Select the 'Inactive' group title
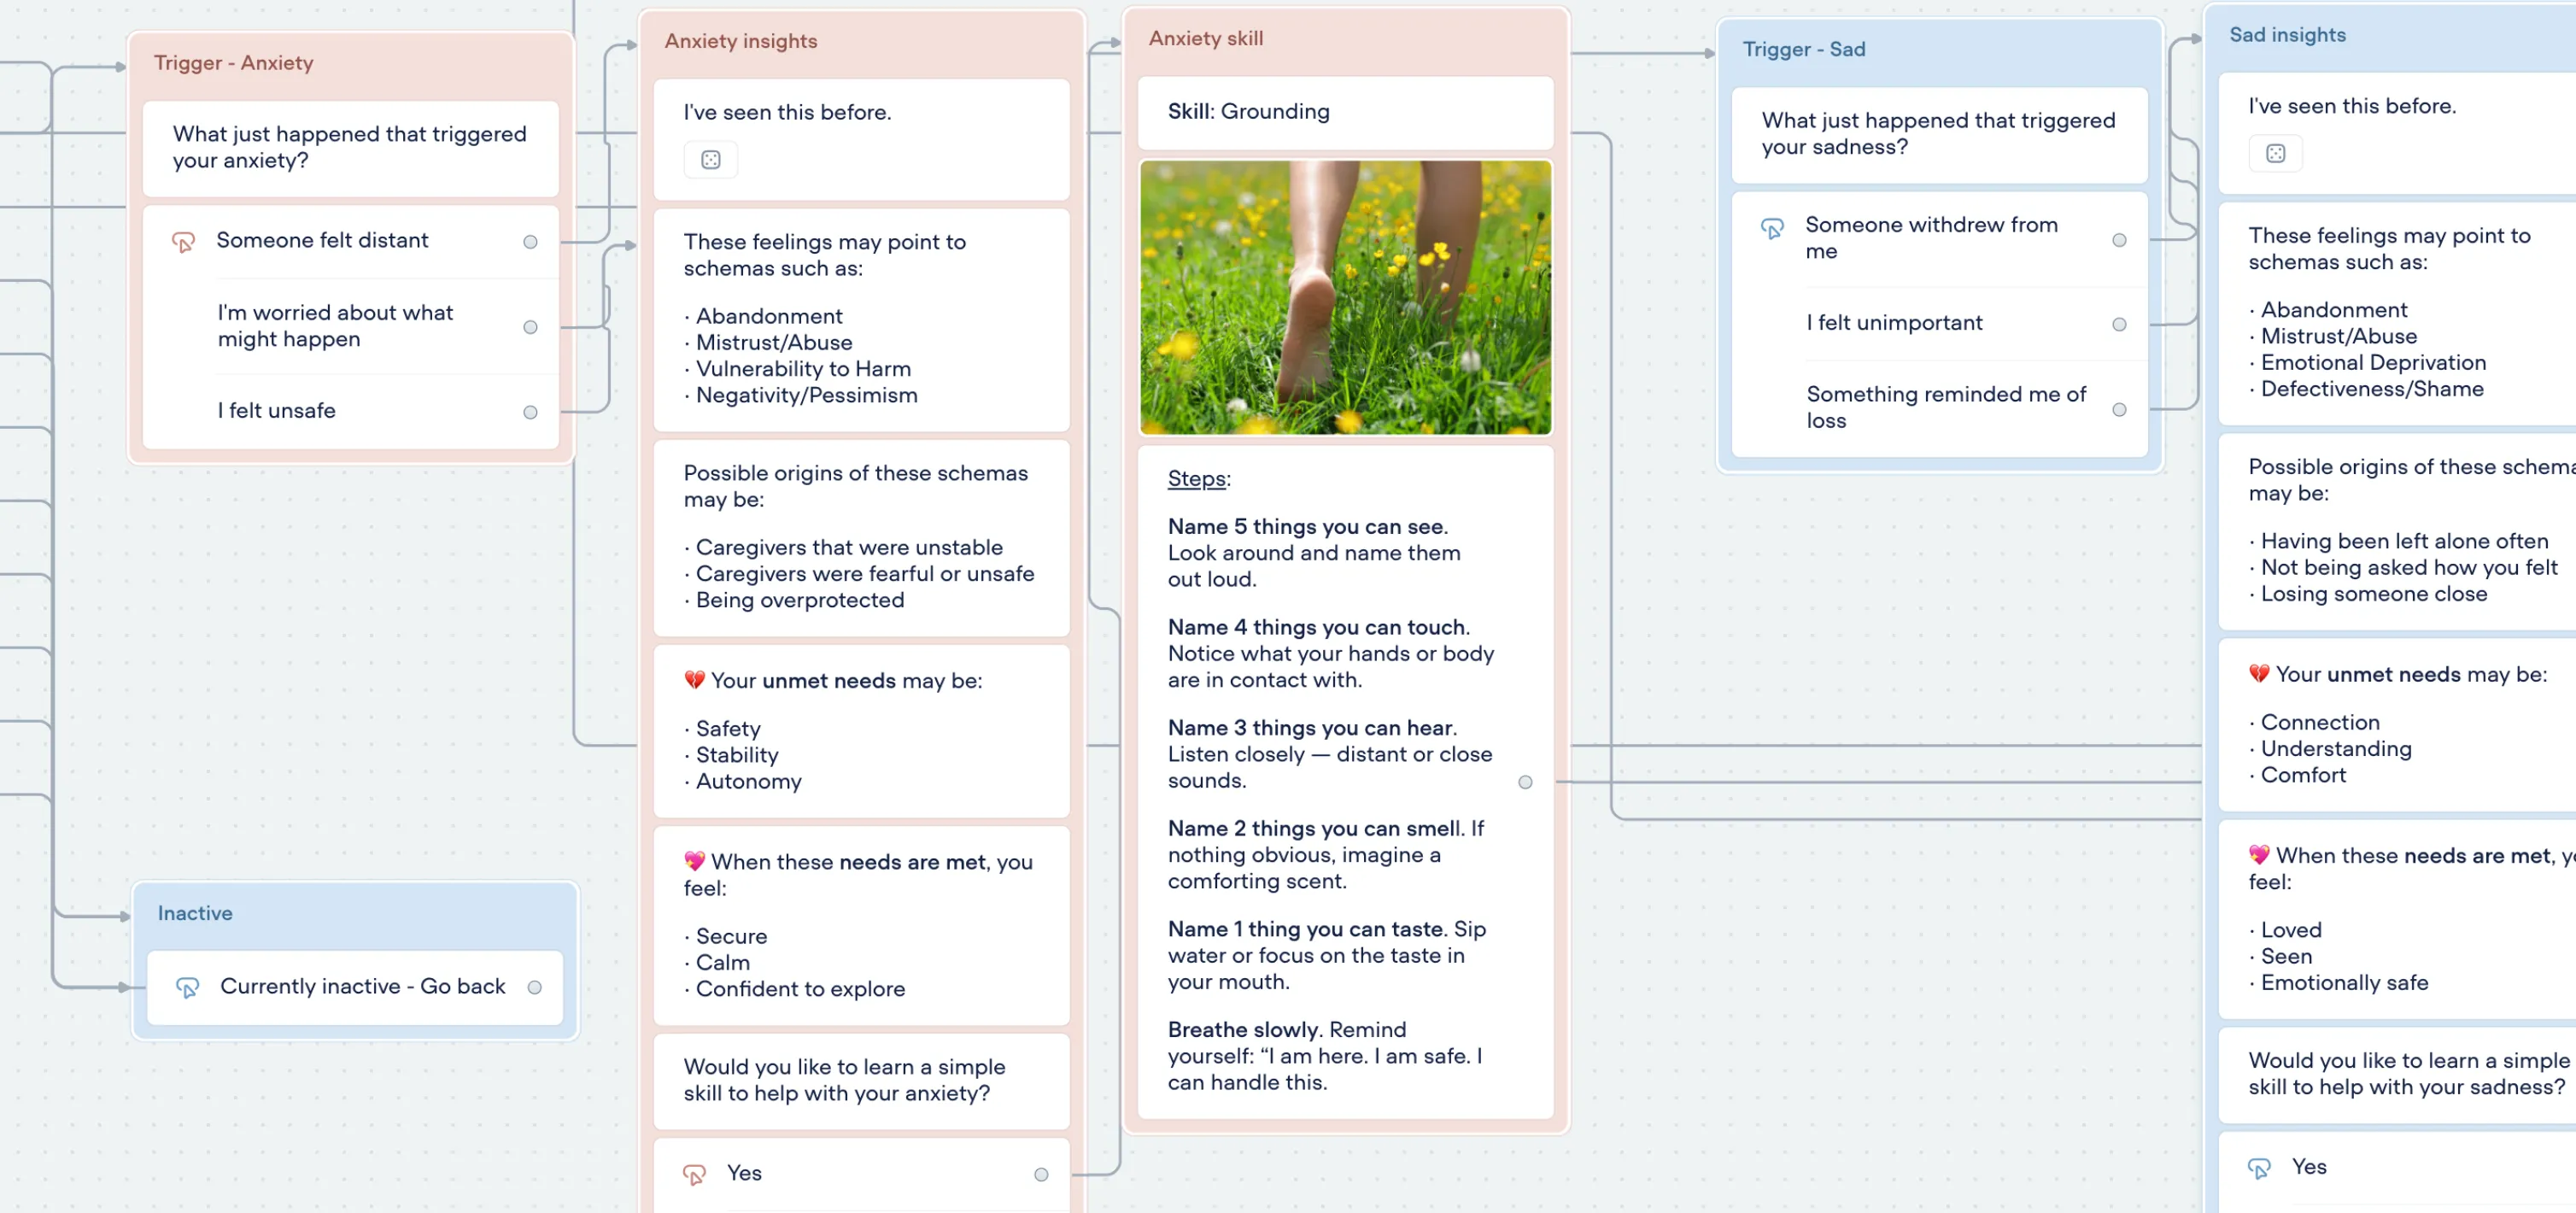Screen dimensions: 2576x1213 pos(195,913)
